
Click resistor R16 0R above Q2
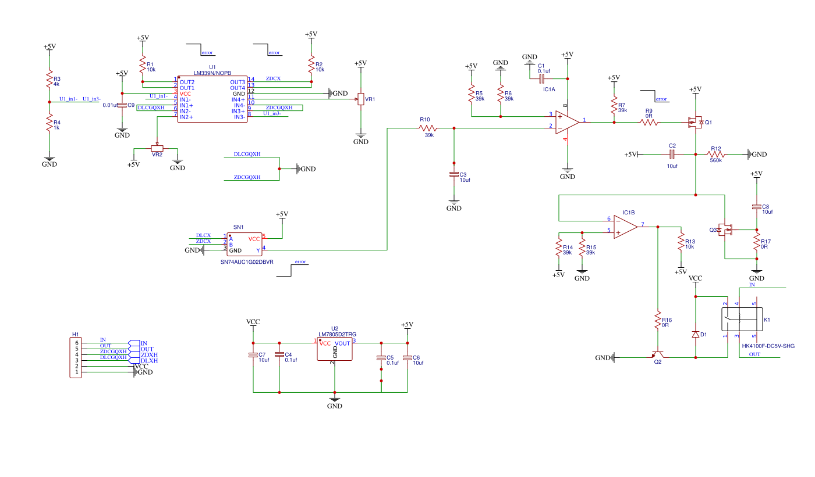[x=657, y=320]
